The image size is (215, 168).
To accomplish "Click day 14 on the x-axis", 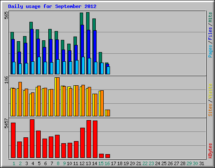I will [94, 163].
